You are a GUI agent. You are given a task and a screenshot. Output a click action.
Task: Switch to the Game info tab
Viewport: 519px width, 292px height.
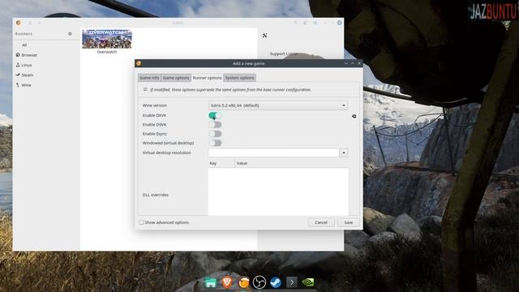tap(149, 78)
